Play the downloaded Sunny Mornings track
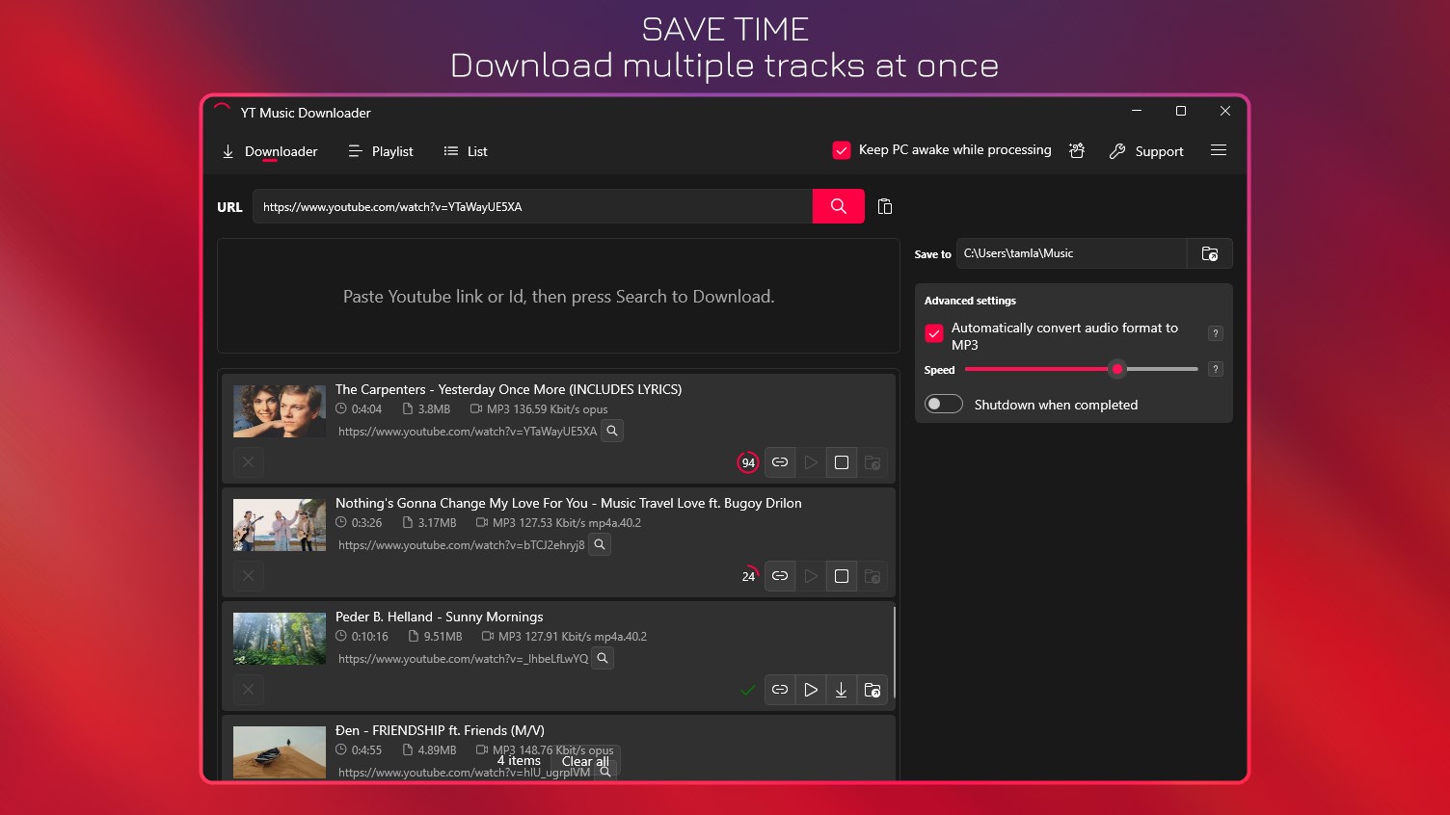The width and height of the screenshot is (1450, 815). [x=810, y=690]
